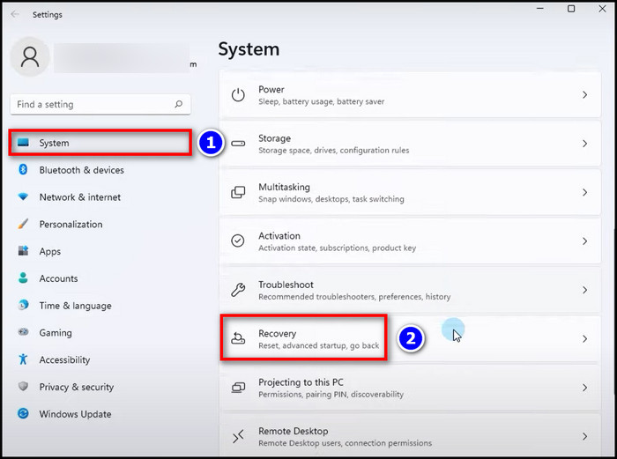Open Bluetooth & devices settings

point(81,170)
